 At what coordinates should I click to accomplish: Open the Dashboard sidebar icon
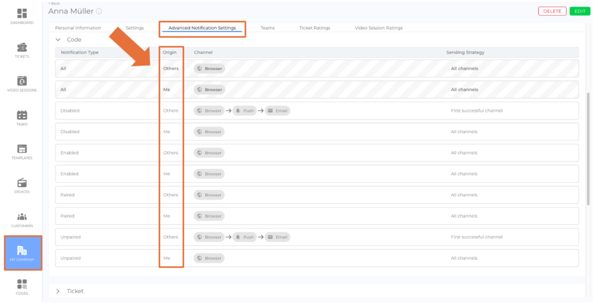[22, 13]
